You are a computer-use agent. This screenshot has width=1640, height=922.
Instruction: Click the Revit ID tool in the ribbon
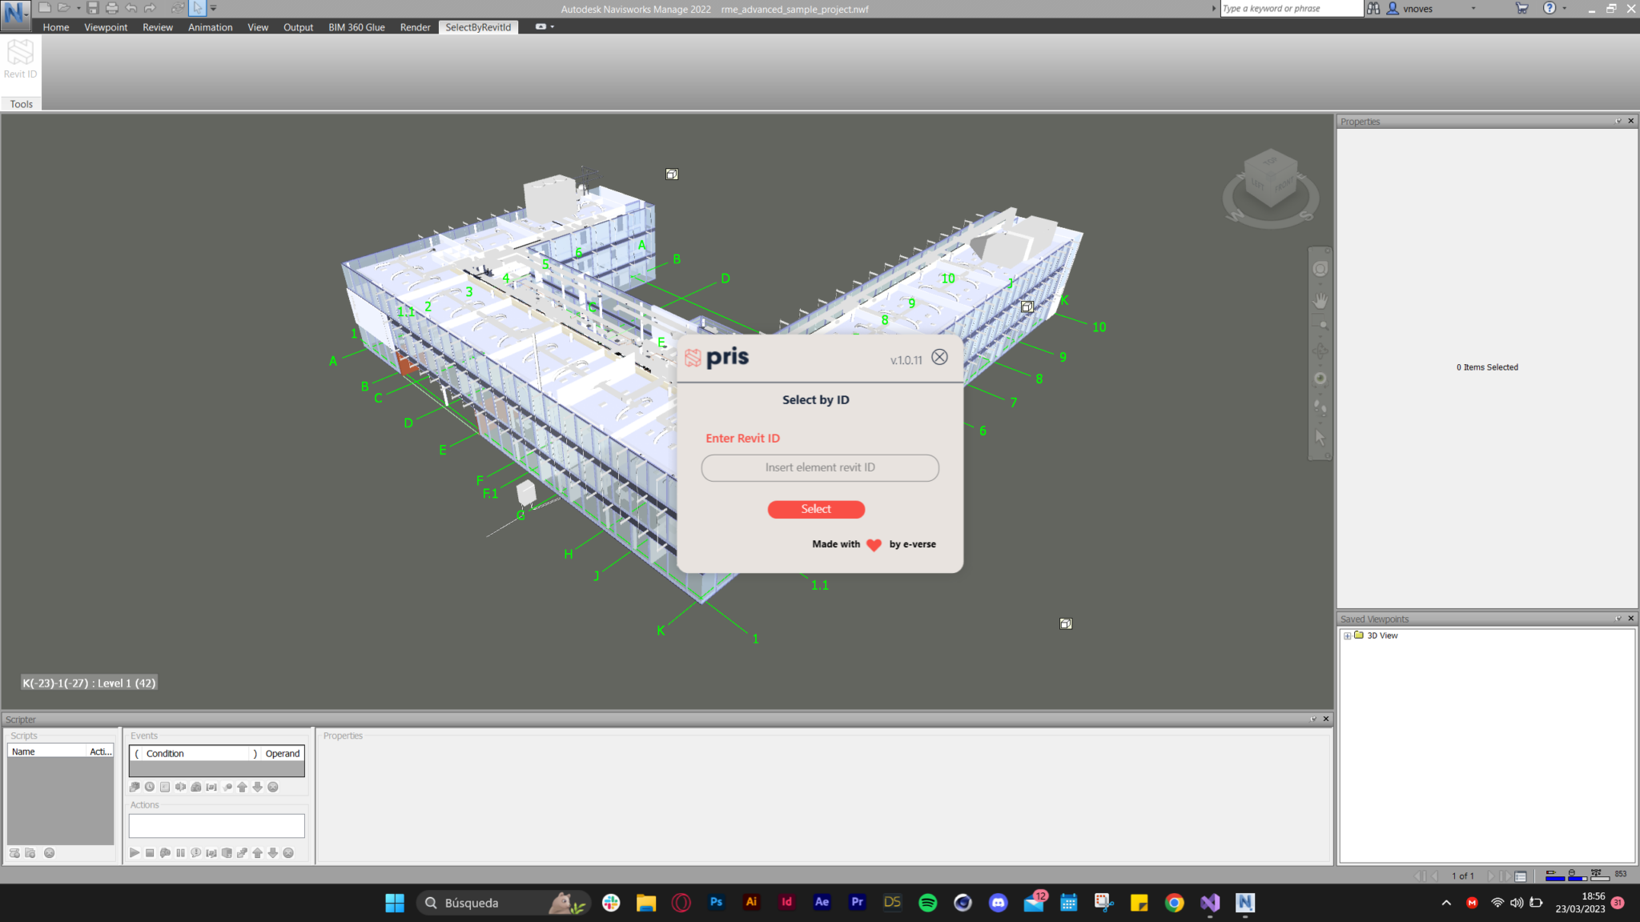(19, 56)
